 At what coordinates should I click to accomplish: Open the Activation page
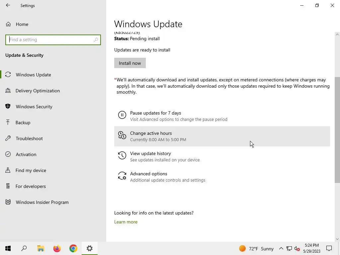click(53, 154)
